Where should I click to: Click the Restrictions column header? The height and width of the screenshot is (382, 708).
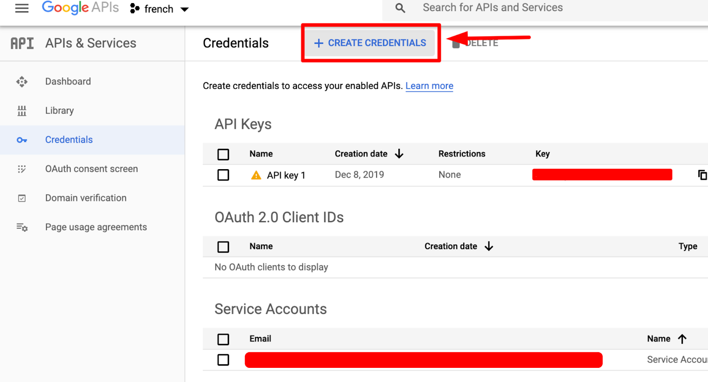(x=462, y=154)
